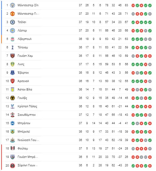The height and width of the screenshot is (171, 156).
Task: Click the Liverpool crest icon
Action: 13,39
